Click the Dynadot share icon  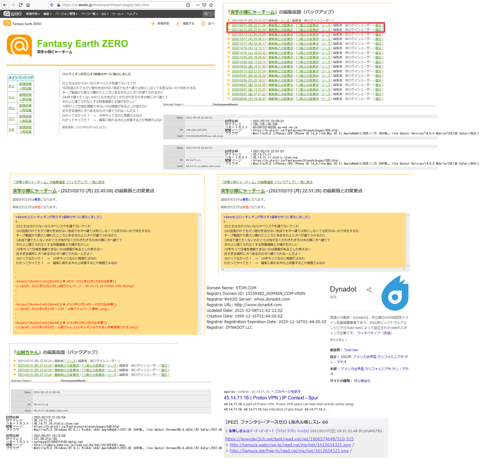pos(369,290)
